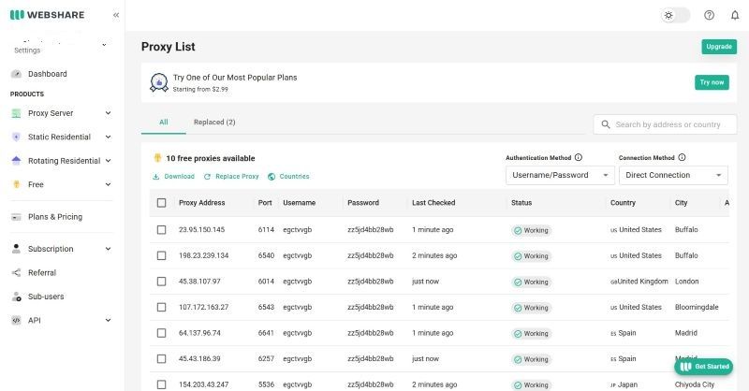Click the Rotating Residential house icon
This screenshot has width=749, height=391.
tap(16, 160)
